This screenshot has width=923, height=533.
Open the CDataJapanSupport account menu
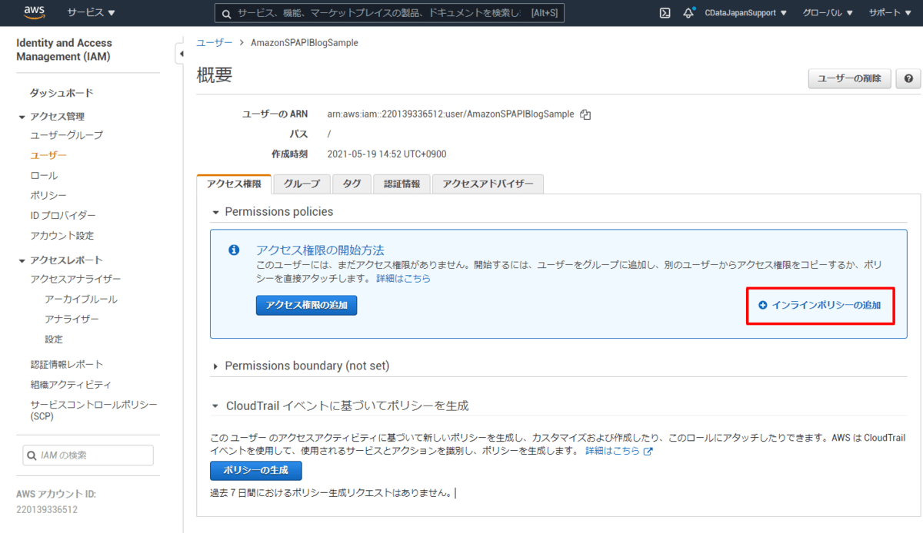click(x=745, y=13)
